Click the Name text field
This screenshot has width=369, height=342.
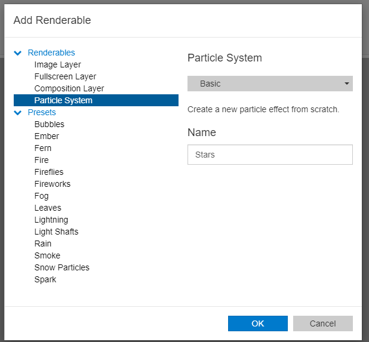[x=270, y=155]
